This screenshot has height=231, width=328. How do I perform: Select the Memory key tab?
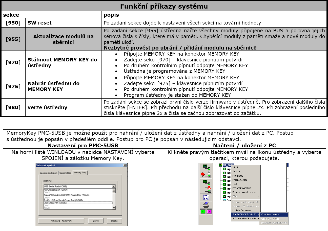80,173
